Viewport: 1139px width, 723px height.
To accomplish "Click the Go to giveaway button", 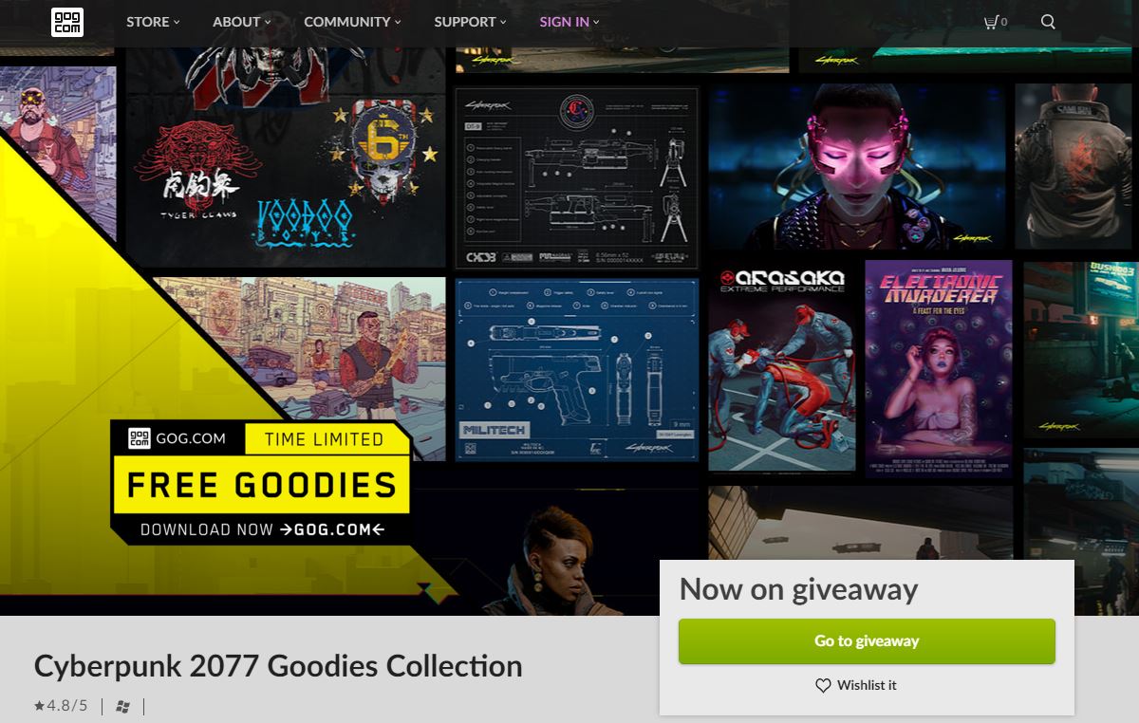I will tap(867, 641).
